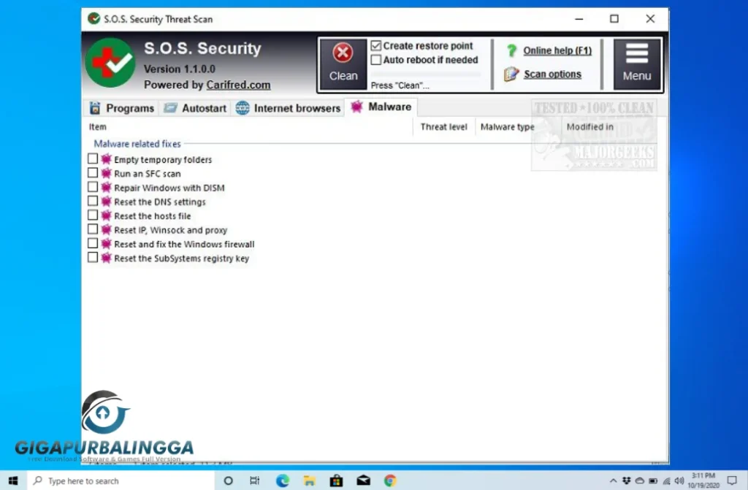Open the volume control from the system tray

pos(680,481)
